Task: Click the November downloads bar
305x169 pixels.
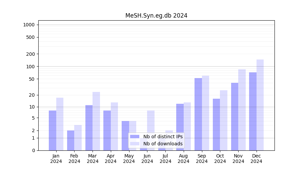Action: (242, 110)
